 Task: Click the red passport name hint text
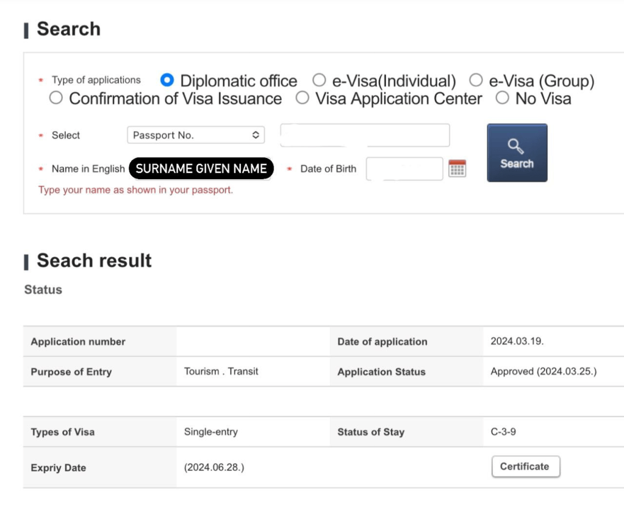click(135, 190)
